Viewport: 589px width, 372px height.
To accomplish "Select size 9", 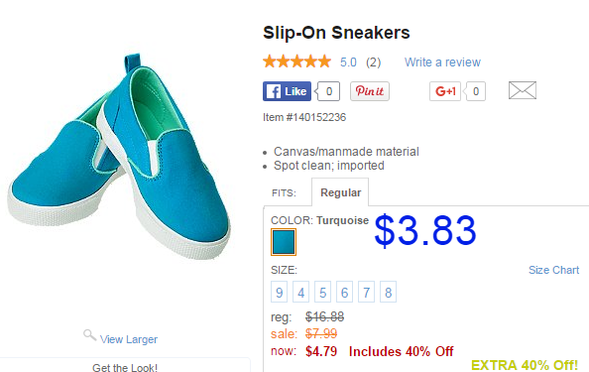I will (x=279, y=292).
